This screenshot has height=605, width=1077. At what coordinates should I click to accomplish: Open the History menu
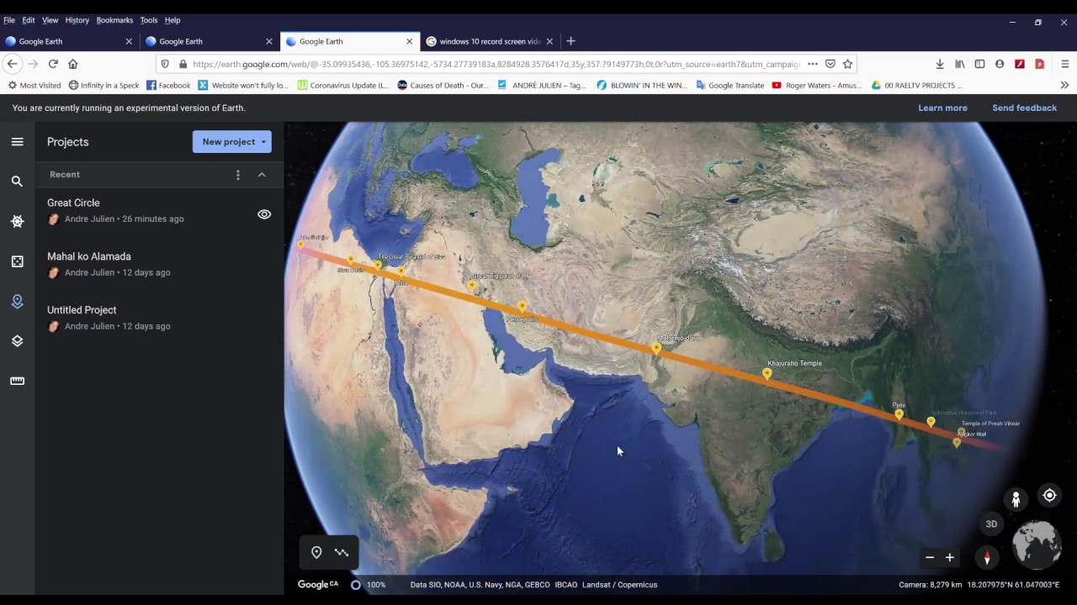pos(77,20)
